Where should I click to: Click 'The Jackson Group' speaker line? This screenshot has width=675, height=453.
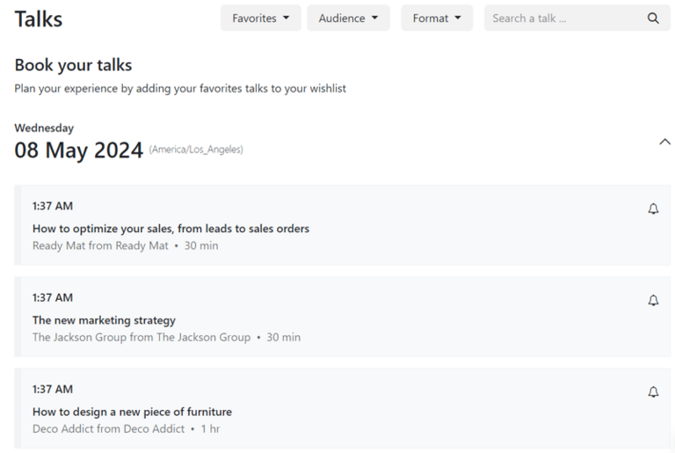[141, 338]
